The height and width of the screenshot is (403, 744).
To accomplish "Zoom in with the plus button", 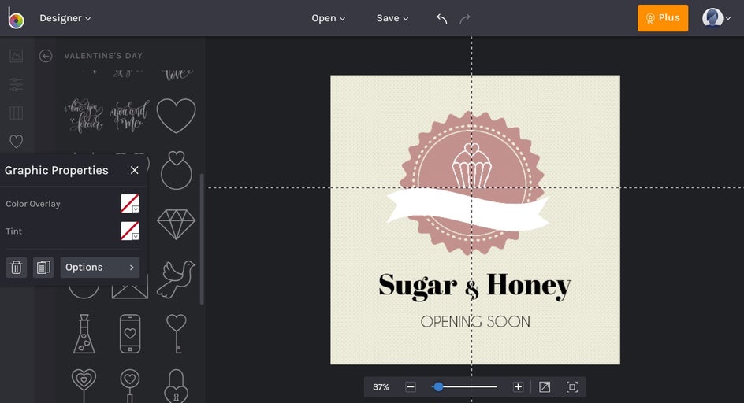I will (x=518, y=387).
